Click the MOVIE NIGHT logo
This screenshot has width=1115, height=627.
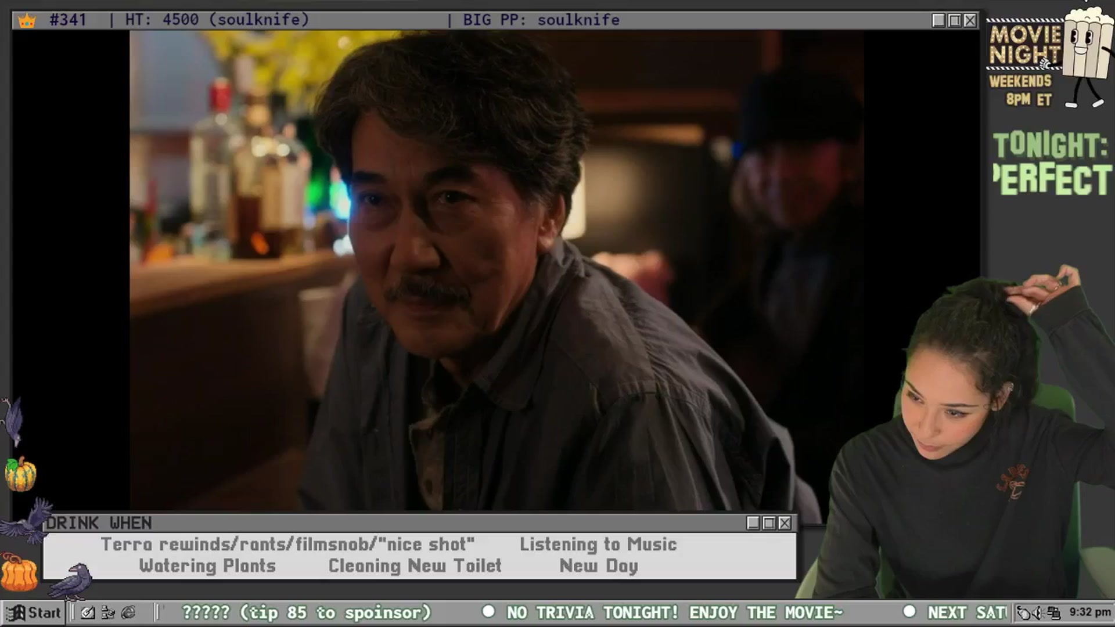click(x=1026, y=45)
